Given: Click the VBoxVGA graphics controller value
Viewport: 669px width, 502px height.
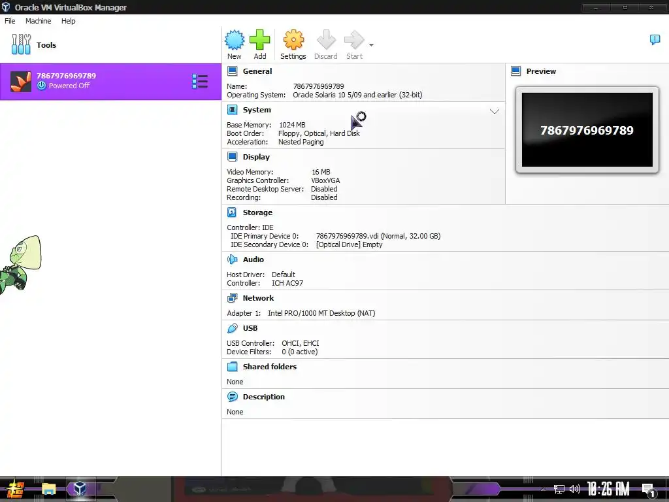Looking at the screenshot, I should [x=325, y=180].
